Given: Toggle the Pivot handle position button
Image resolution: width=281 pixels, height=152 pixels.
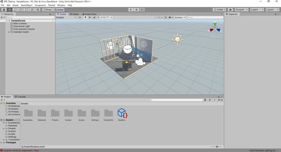Looking at the screenshot, I should click(x=48, y=10).
